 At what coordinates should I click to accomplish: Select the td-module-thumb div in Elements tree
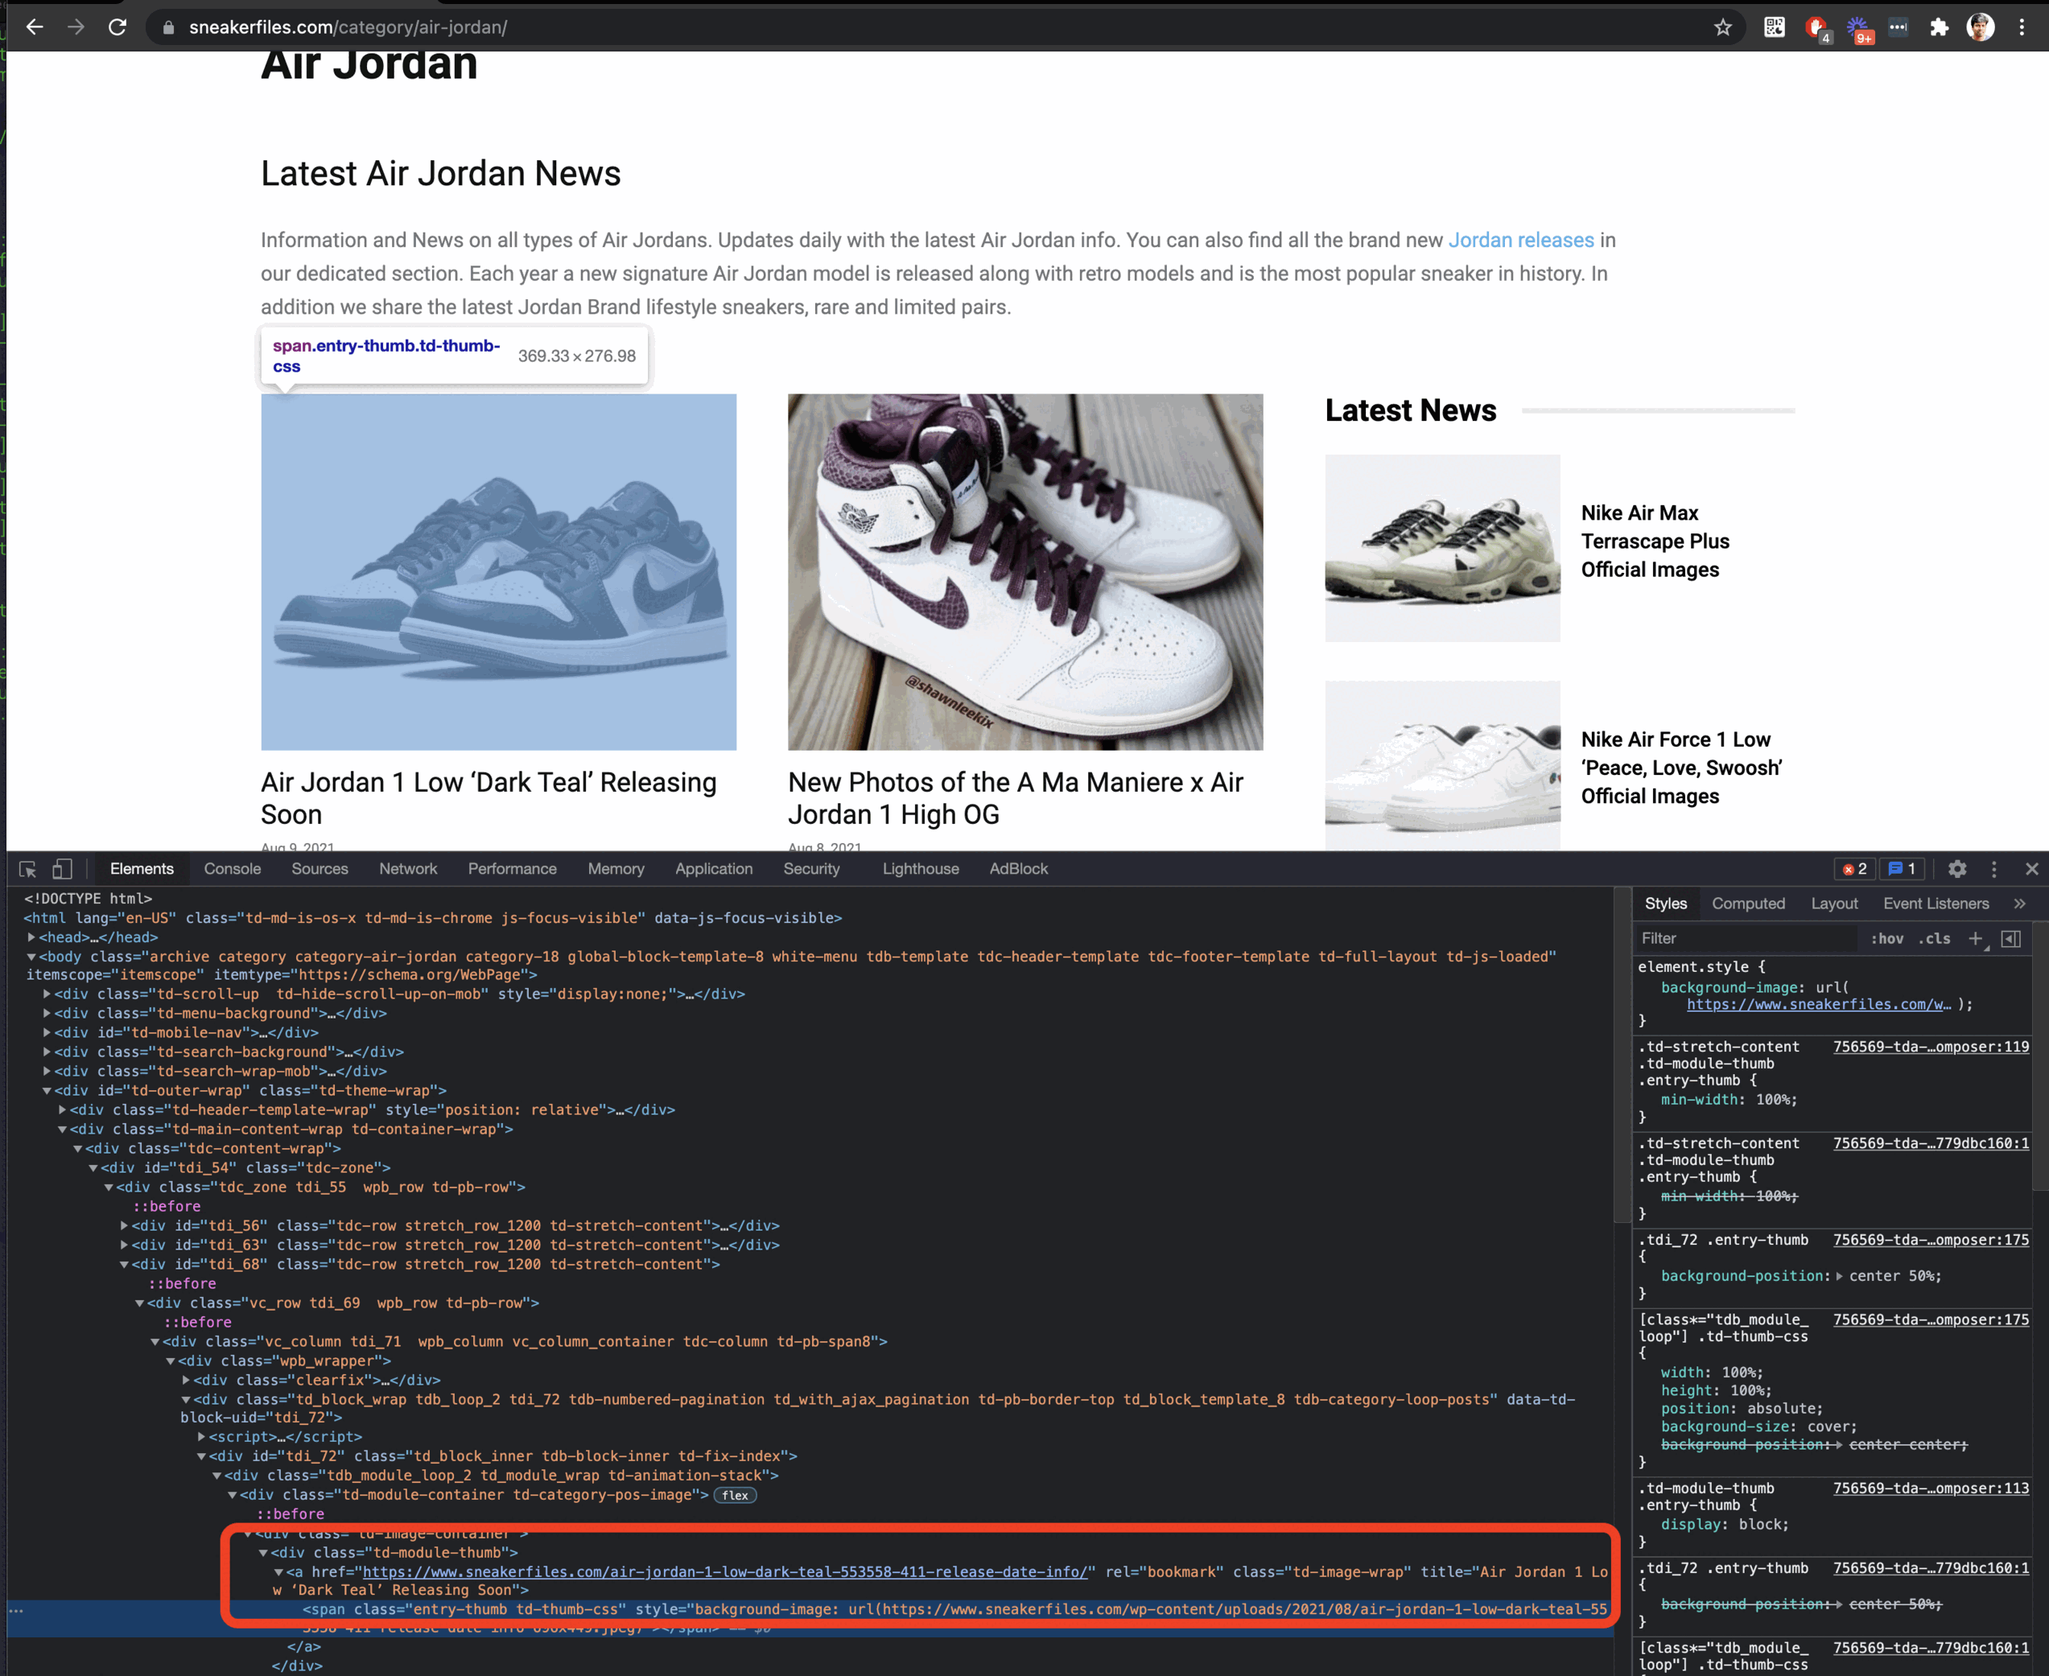[394, 1552]
